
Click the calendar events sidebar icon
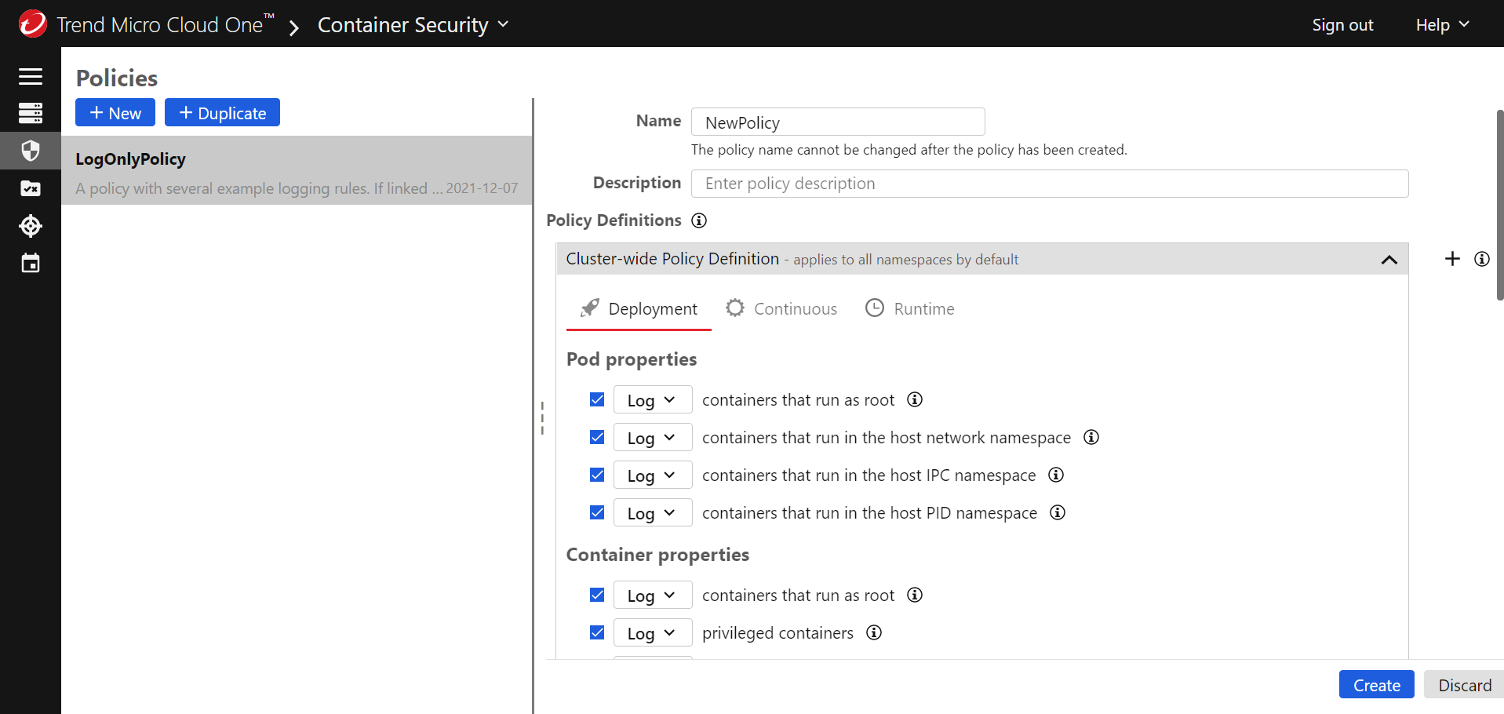pyautogui.click(x=31, y=264)
